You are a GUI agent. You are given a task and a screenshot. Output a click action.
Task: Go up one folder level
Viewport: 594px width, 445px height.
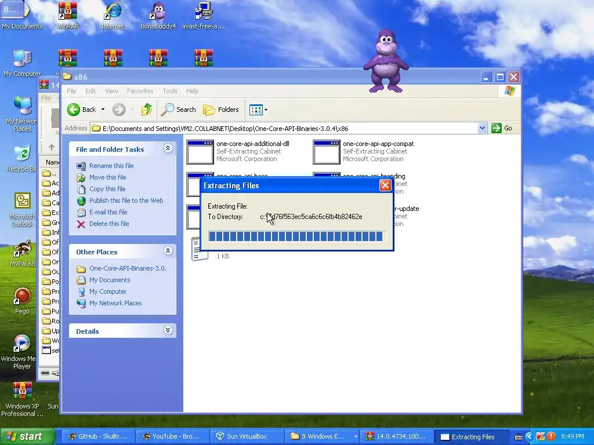click(147, 110)
